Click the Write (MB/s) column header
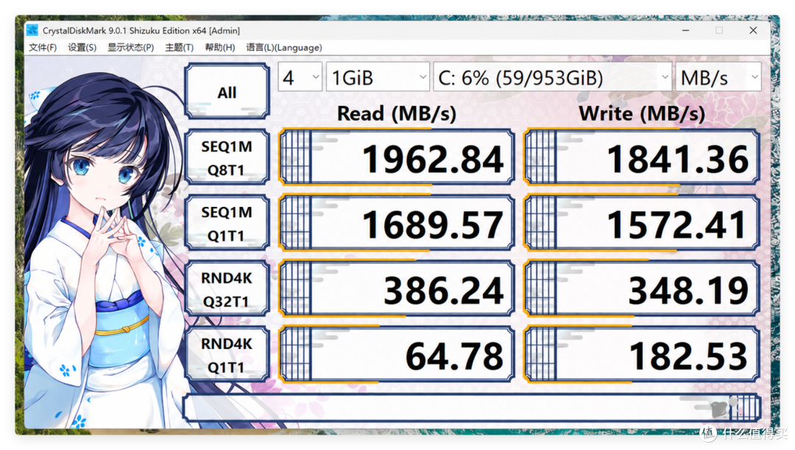Viewport: 795px width, 450px height. pos(642,113)
